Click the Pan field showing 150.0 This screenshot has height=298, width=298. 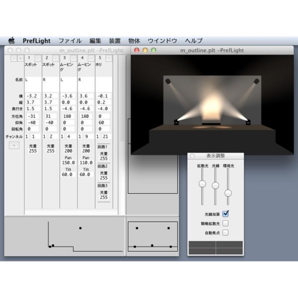pyautogui.click(x=69, y=162)
